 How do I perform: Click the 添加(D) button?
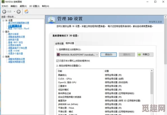pos(109,55)
